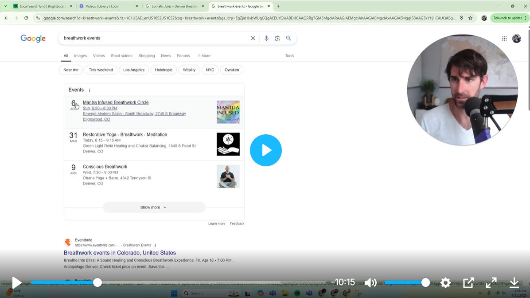
Task: Open the search Tools option
Action: pyautogui.click(x=290, y=56)
